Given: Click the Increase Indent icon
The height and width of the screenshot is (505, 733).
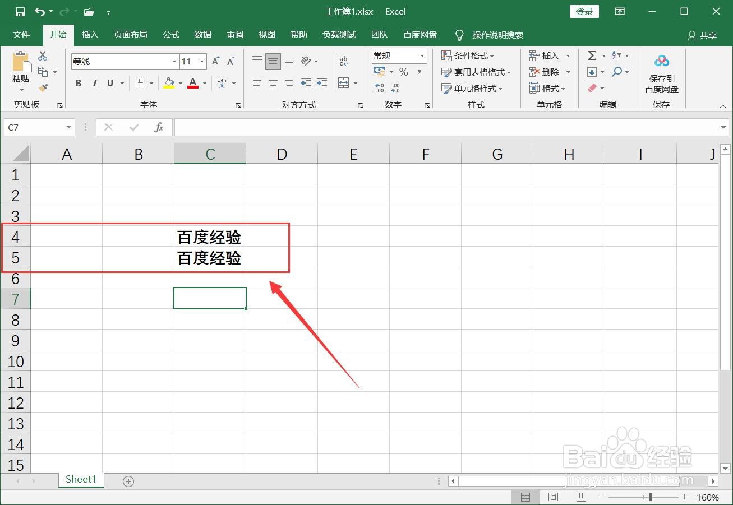Looking at the screenshot, I should [x=322, y=83].
